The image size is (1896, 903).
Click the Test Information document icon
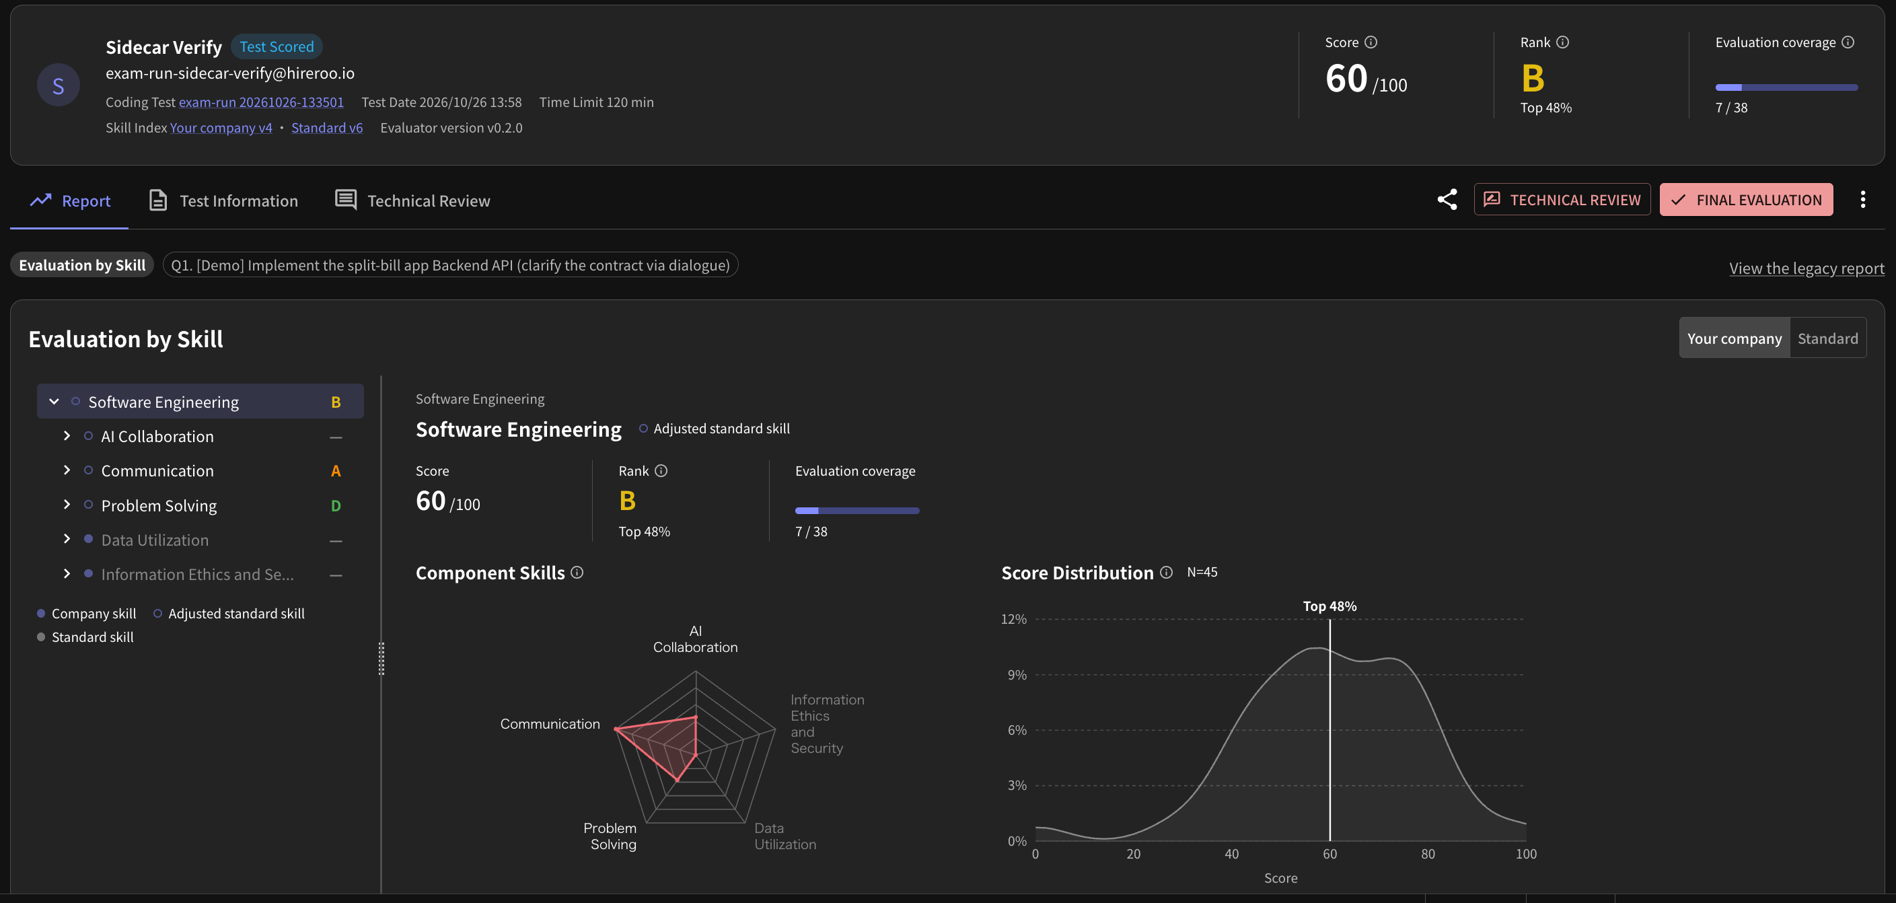point(157,200)
